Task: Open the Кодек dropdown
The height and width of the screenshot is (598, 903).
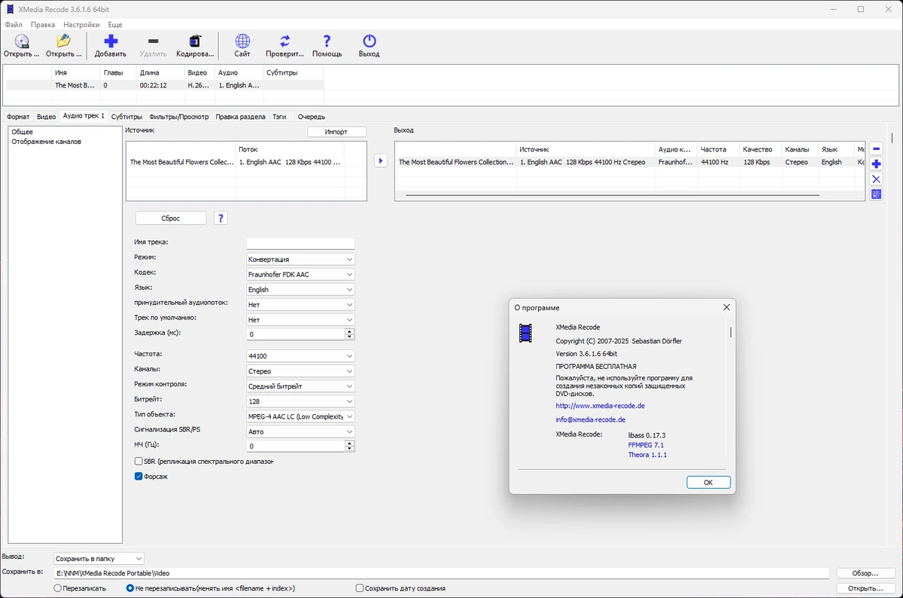Action: pyautogui.click(x=300, y=274)
